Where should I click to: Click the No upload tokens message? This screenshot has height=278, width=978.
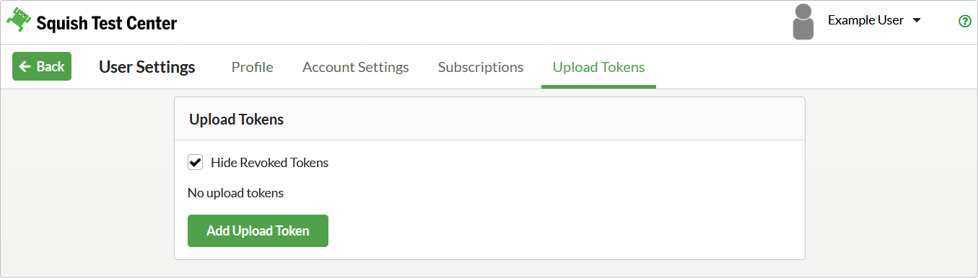coord(235,193)
